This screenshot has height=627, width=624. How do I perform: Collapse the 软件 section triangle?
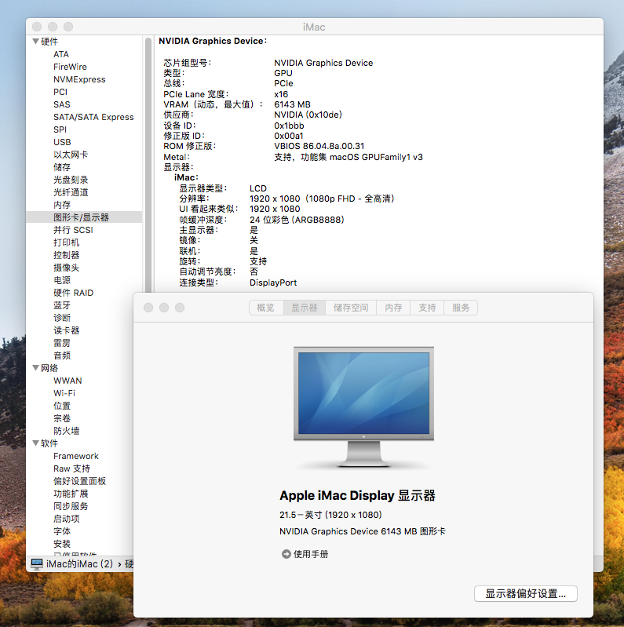(35, 443)
